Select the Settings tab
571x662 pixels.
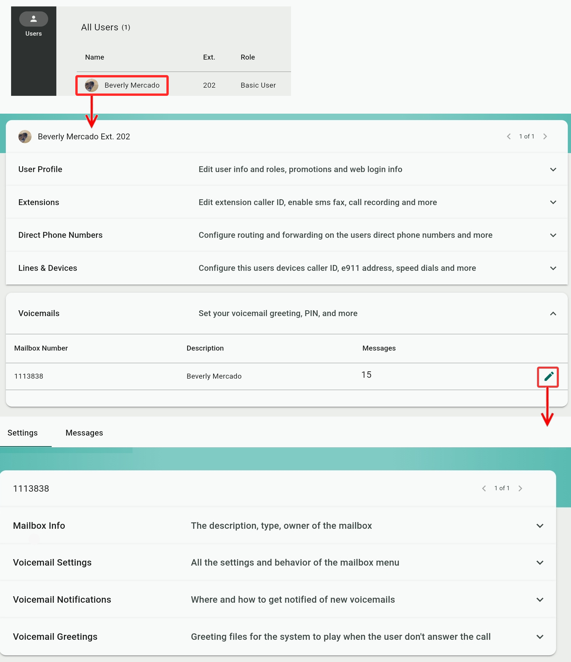[x=23, y=433]
